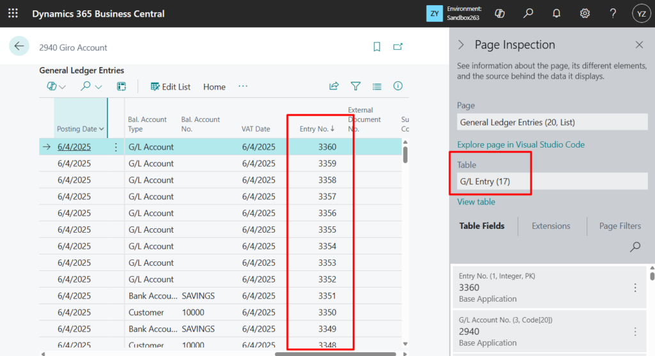Click the Edit List button
655x356 pixels.
[170, 87]
